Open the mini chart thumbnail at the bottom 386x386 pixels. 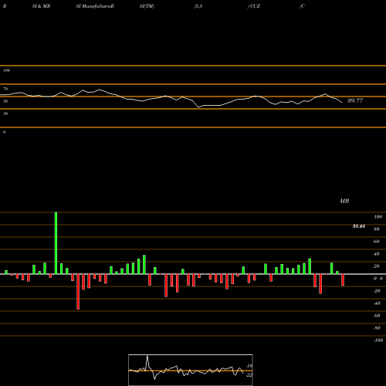pyautogui.click(x=191, y=370)
